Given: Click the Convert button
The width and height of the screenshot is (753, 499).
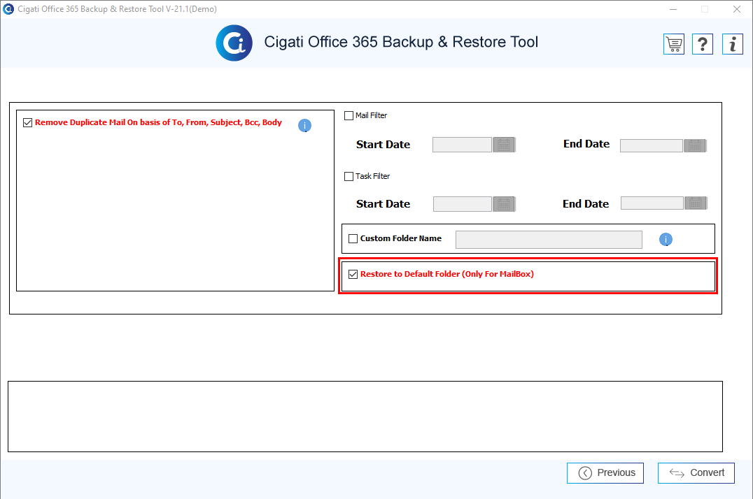Looking at the screenshot, I should (696, 473).
